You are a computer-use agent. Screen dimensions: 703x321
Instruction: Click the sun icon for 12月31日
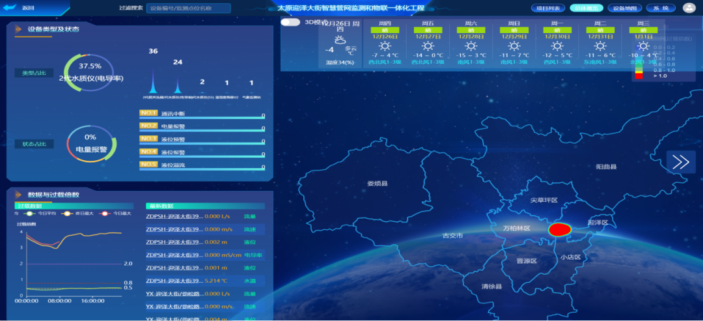[600, 46]
